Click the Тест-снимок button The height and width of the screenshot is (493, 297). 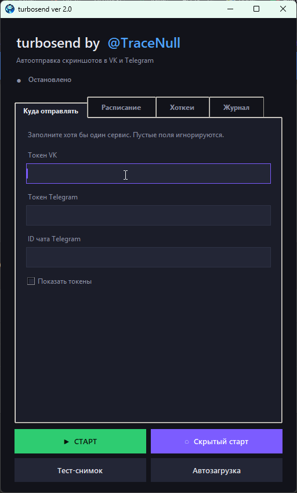pos(80,470)
